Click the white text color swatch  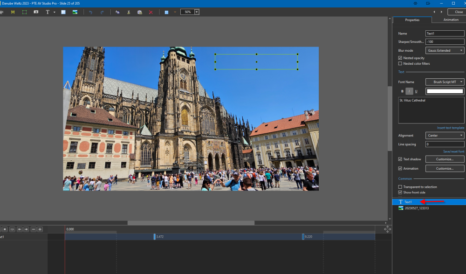[x=444, y=91]
